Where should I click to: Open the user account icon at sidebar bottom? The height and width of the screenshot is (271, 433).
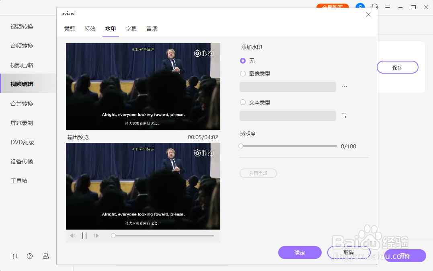[x=46, y=256]
